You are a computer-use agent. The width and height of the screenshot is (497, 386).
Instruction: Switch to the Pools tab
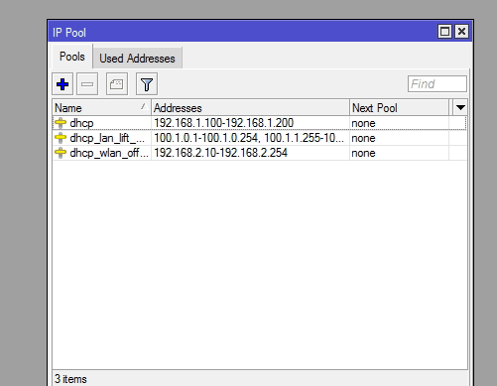pyautogui.click(x=72, y=57)
